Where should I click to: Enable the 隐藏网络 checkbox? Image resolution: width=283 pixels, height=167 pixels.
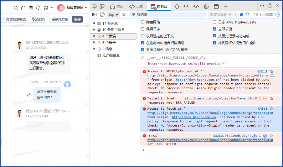[143, 22]
